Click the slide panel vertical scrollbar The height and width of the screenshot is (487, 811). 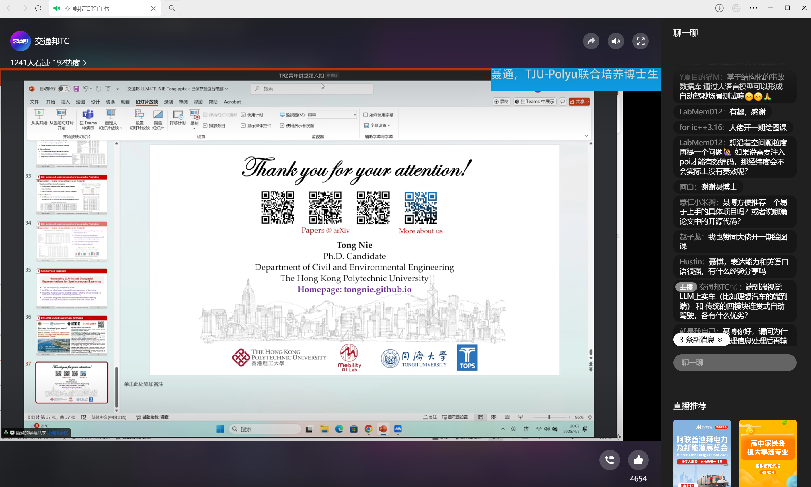tap(116, 387)
